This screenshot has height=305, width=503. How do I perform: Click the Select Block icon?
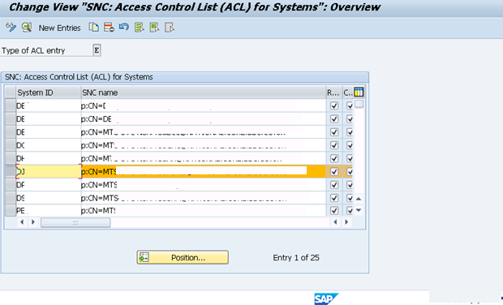[x=154, y=28]
